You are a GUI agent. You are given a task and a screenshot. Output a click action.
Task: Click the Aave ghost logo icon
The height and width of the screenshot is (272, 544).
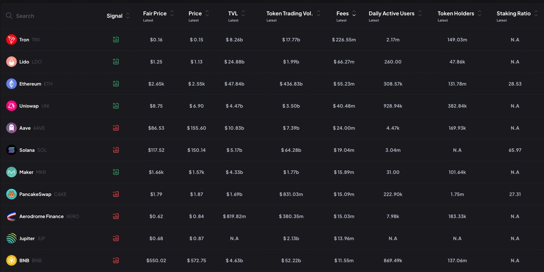[x=11, y=128]
